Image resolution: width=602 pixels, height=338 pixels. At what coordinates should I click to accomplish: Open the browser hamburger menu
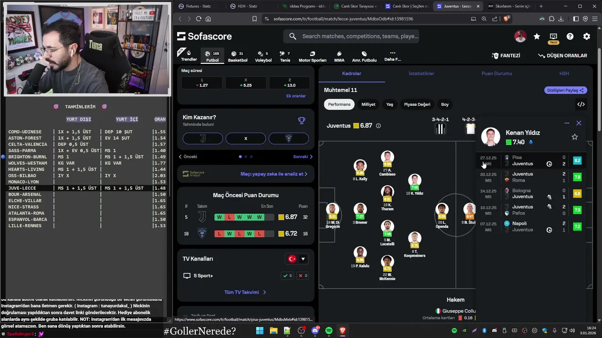[594, 19]
